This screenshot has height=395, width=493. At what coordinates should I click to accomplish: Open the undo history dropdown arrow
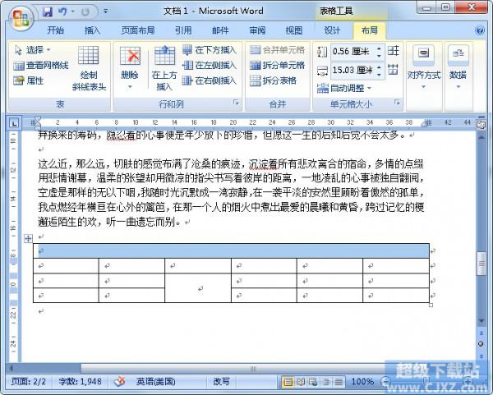click(72, 11)
